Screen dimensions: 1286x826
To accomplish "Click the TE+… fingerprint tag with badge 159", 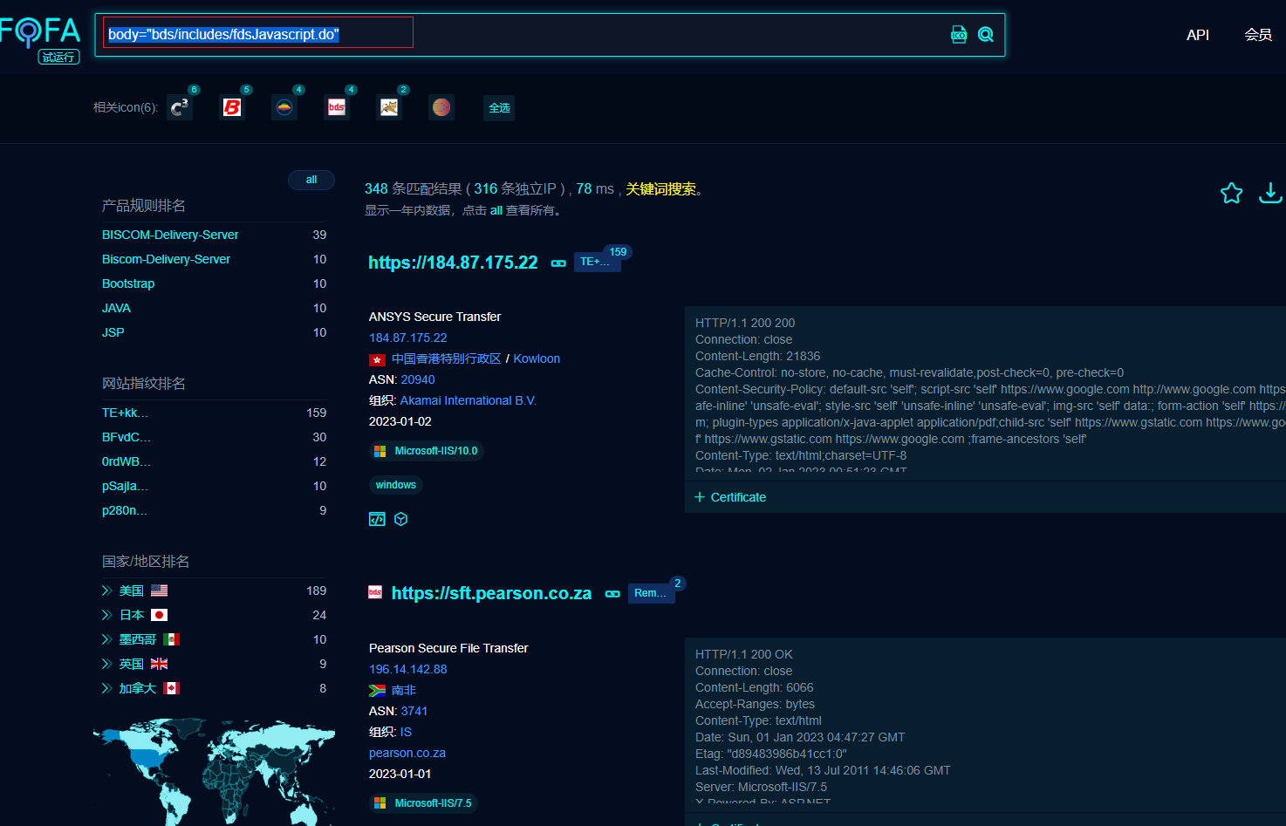I will [598, 262].
